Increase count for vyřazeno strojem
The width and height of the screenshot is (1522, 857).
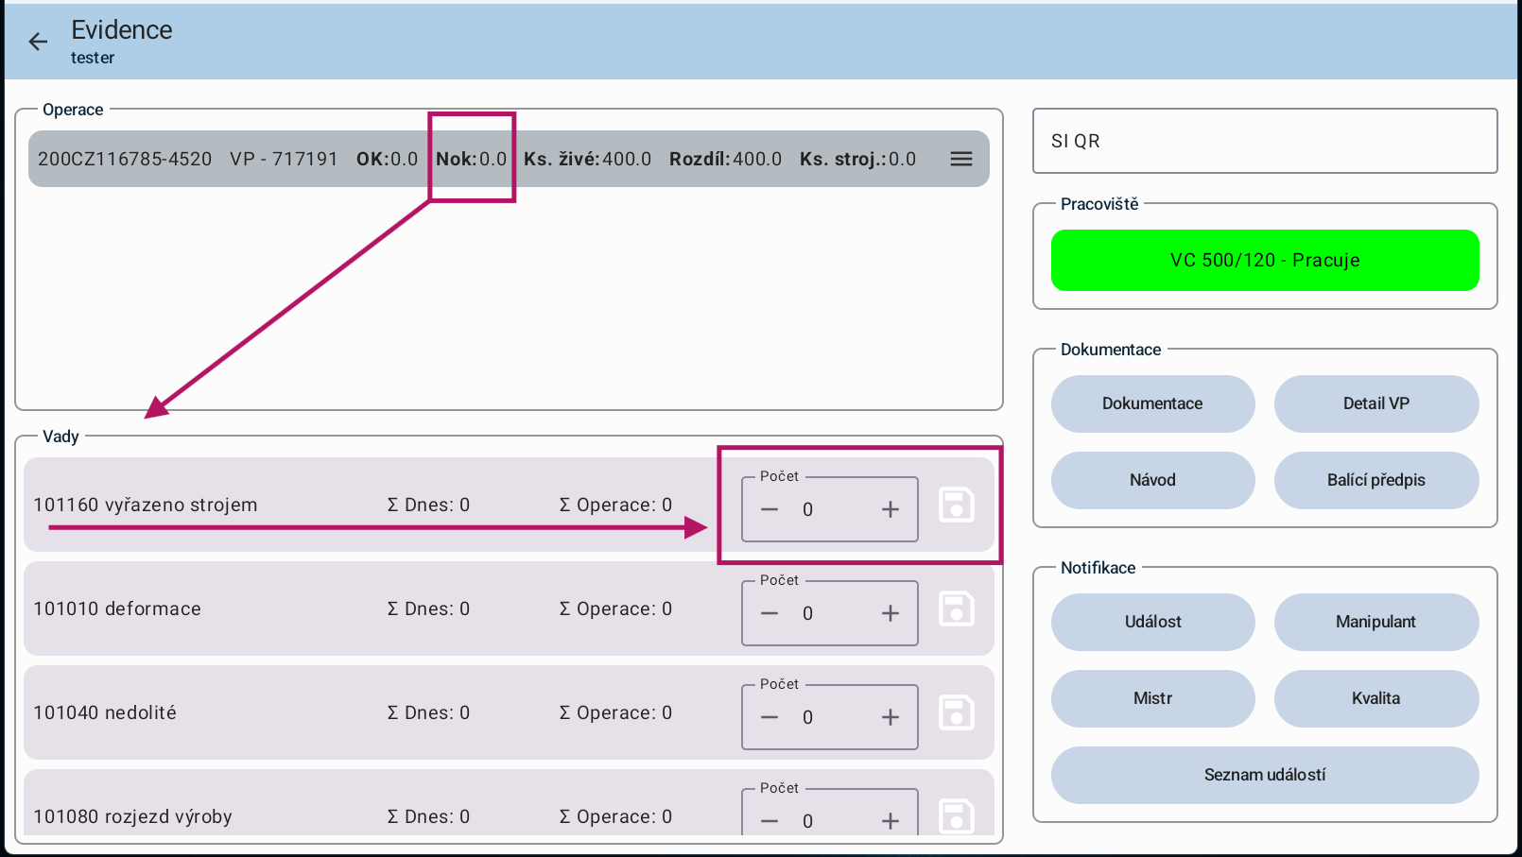[x=890, y=510]
